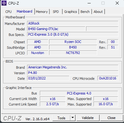Screen dimensions: 124x123
Task: Click the Close button at bottom
Action: 111,118
